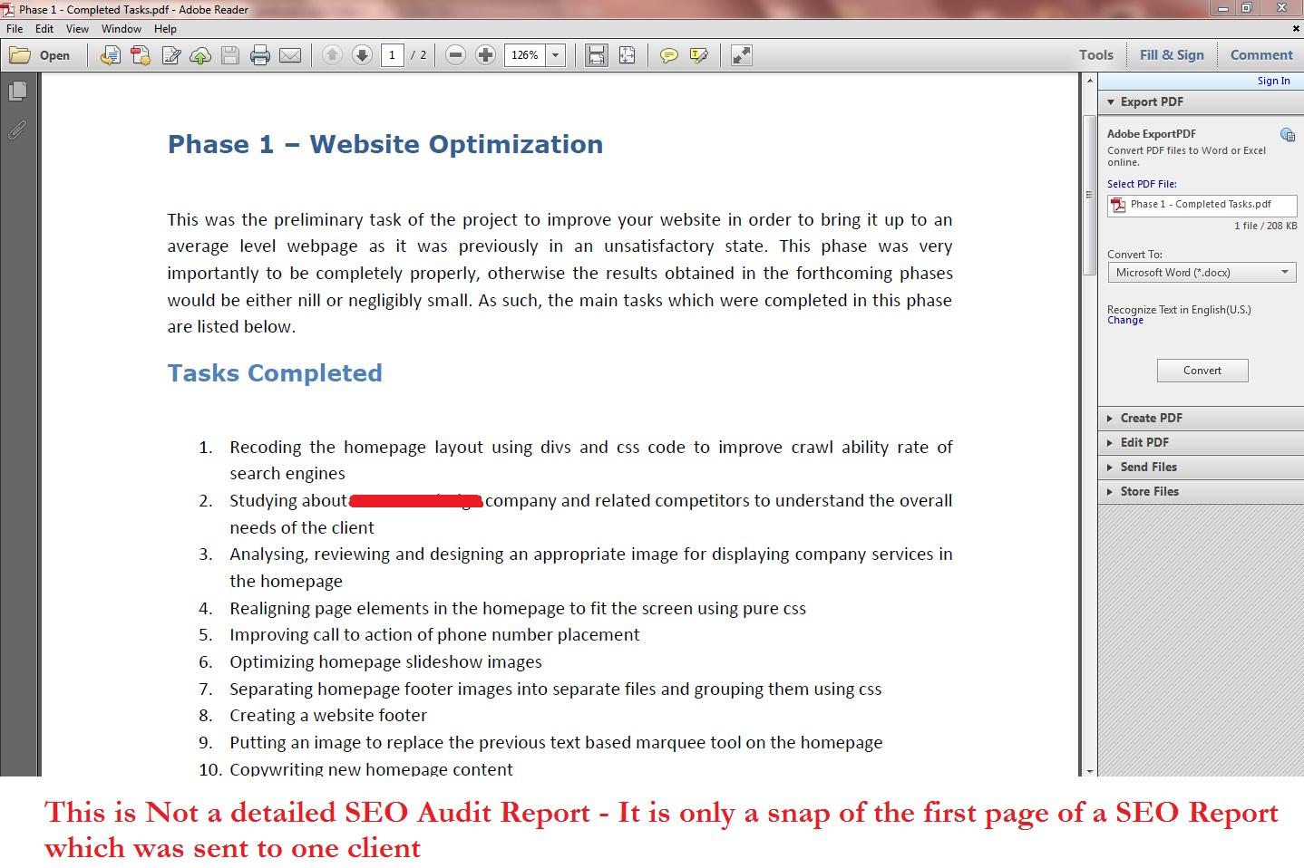Click the Change language link

(1124, 320)
